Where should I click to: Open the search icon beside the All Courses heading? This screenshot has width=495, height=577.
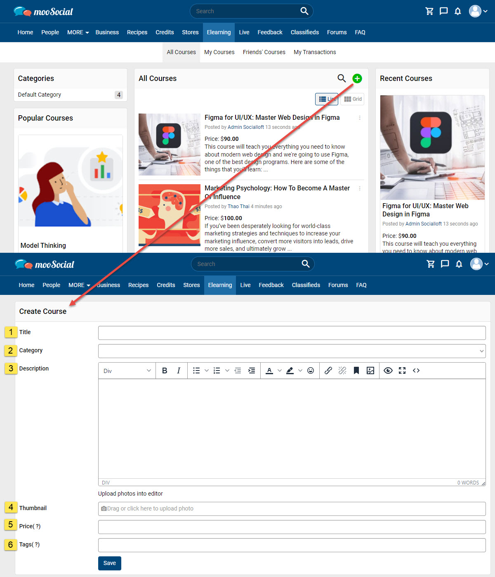pos(342,78)
